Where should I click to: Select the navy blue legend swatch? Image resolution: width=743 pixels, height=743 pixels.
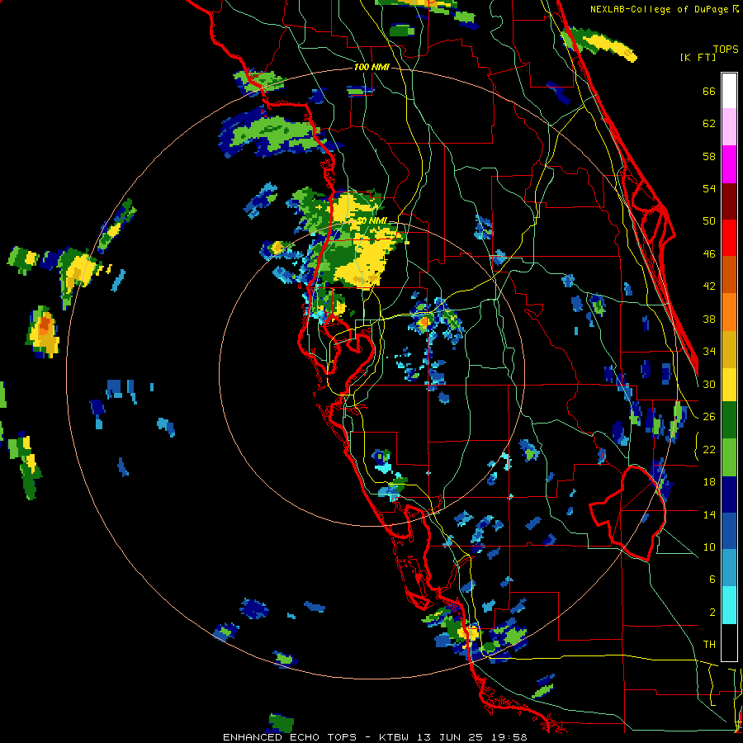[x=729, y=495]
